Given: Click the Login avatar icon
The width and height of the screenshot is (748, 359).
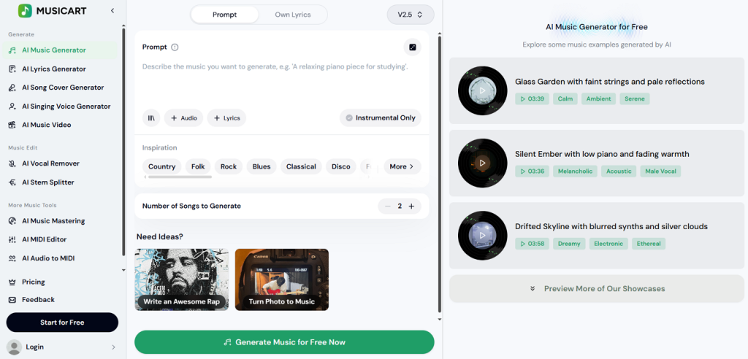Looking at the screenshot, I should coord(15,347).
